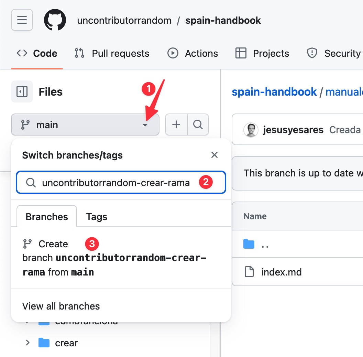Expand the crear folder chevron

pos(27,343)
